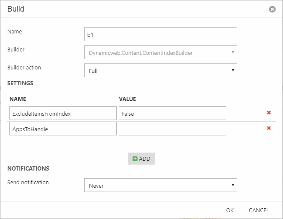283x219 pixels.
Task: Click the Build dialog title
Action: (16, 9)
